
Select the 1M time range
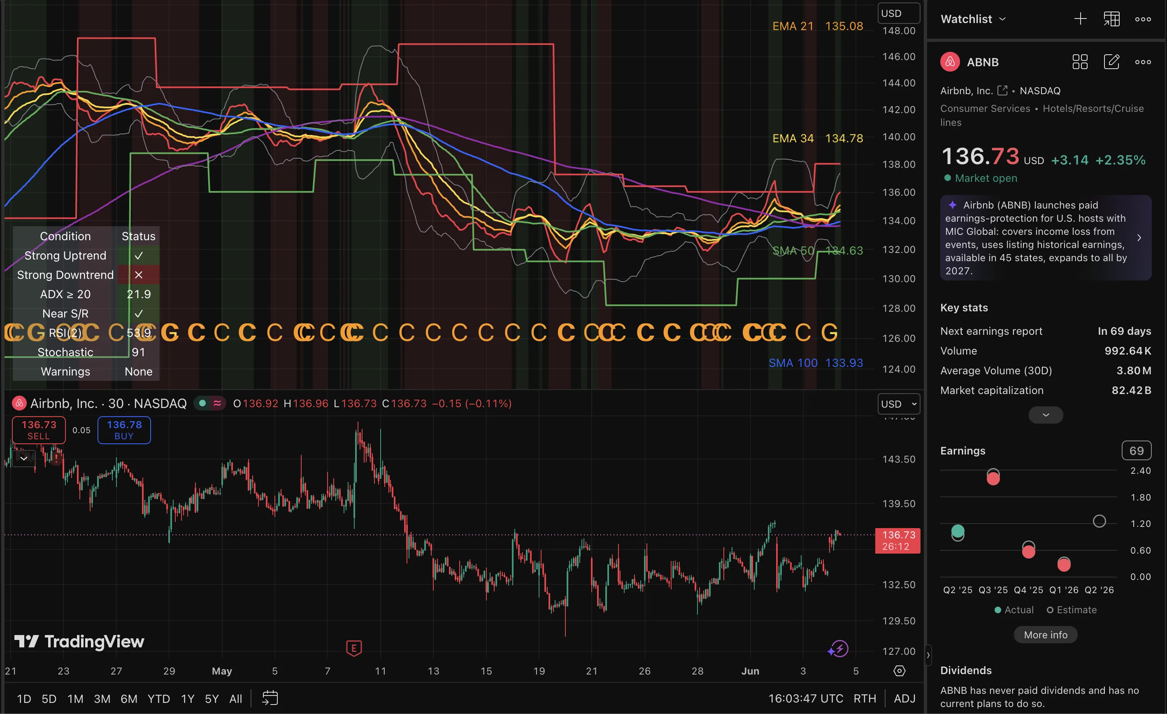(x=75, y=699)
